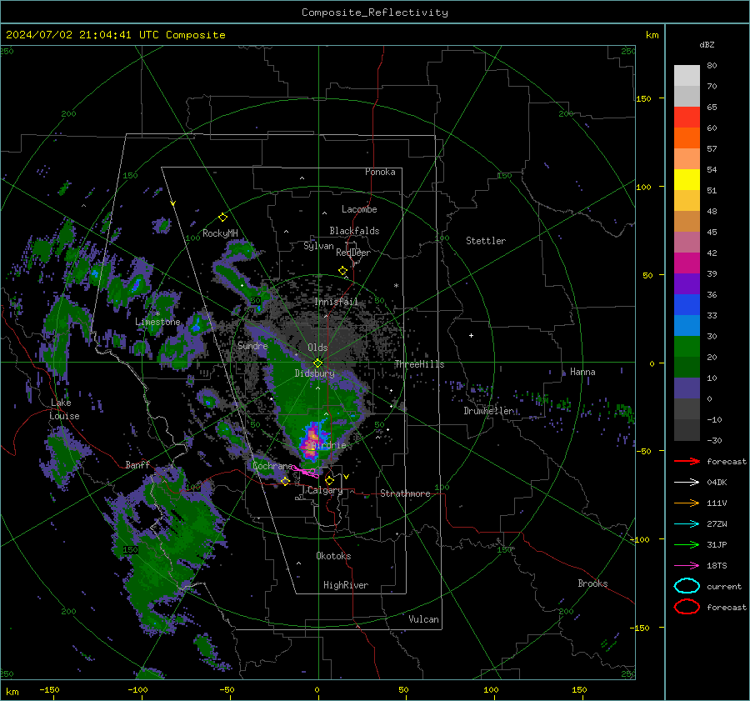Click the Drumheller label
Image resolution: width=750 pixels, height=701 pixels.
point(489,411)
